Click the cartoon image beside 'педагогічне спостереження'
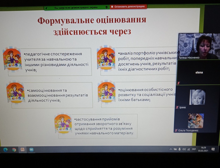The width and height of the screenshot is (220, 168). pyautogui.click(x=12, y=60)
